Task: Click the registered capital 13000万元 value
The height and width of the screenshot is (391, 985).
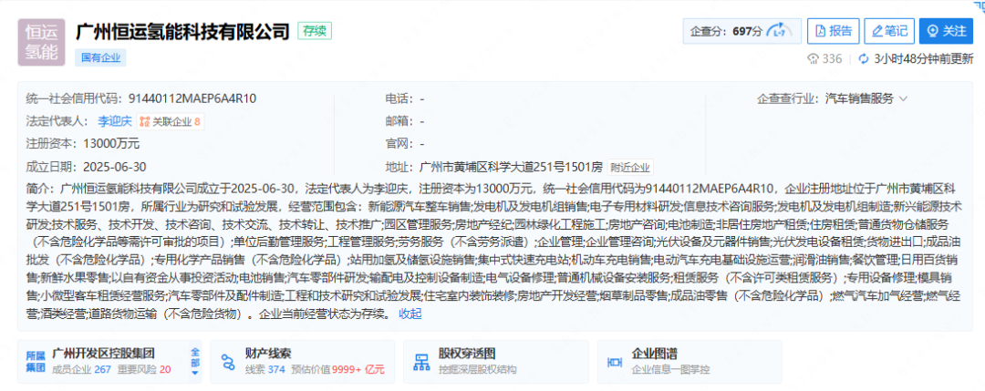Action: 111,144
